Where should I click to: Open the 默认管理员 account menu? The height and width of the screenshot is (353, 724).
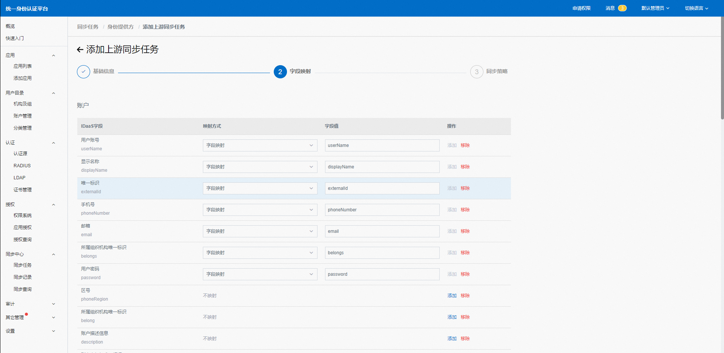(655, 8)
